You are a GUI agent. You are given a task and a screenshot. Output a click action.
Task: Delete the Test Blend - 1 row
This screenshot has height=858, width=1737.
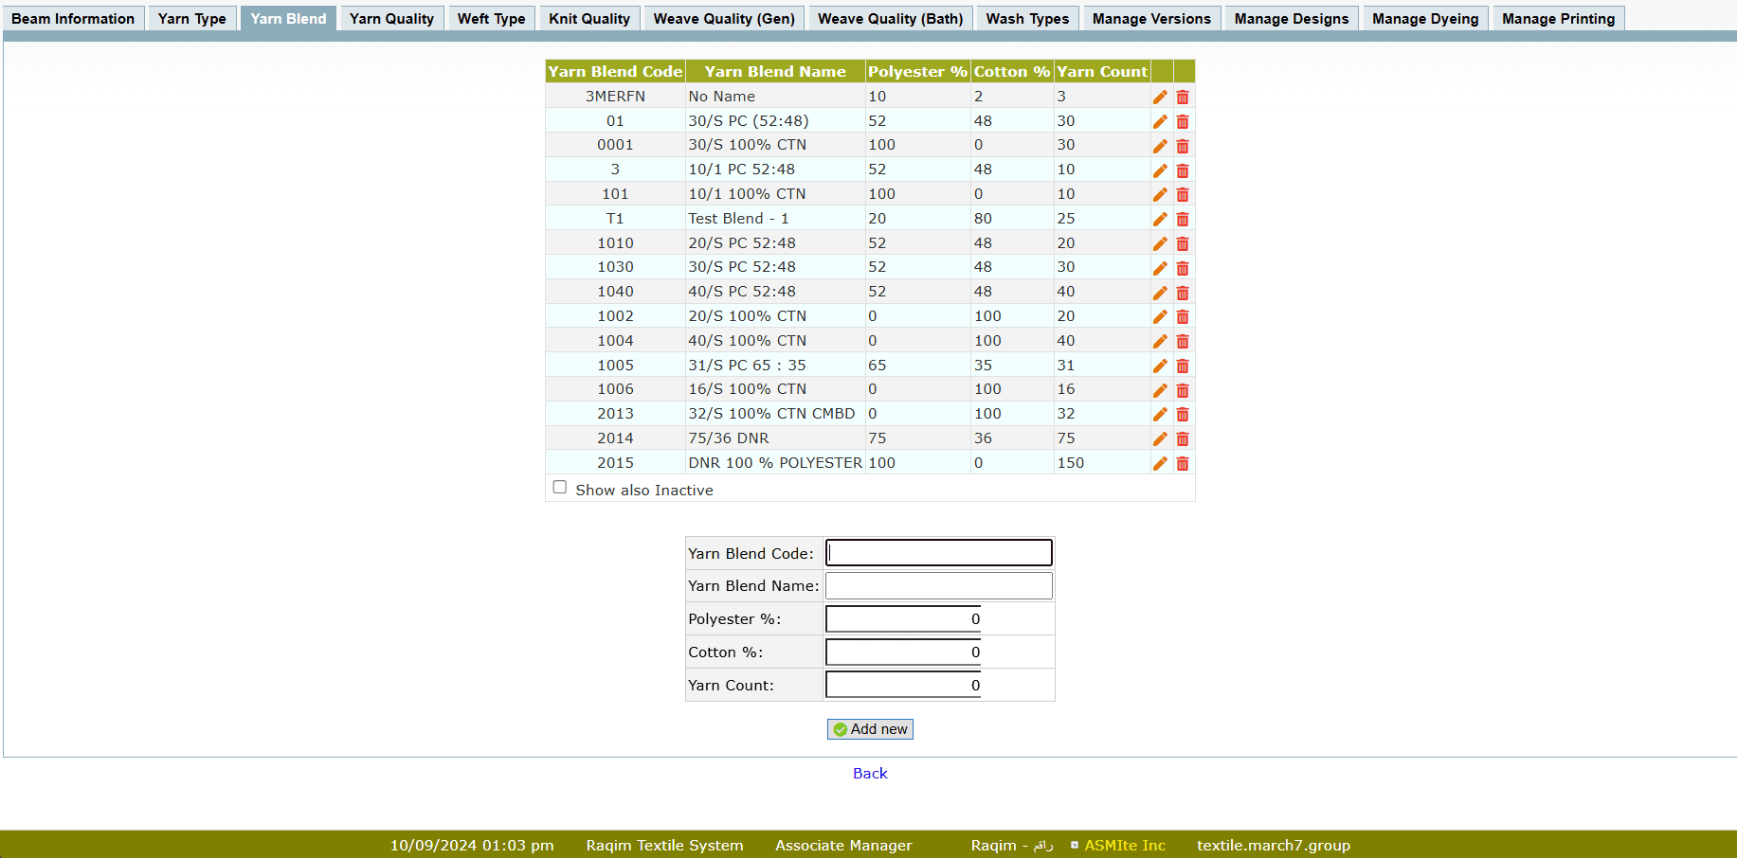click(x=1183, y=219)
